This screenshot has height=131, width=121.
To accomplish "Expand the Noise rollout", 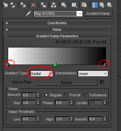I will point(57,29).
